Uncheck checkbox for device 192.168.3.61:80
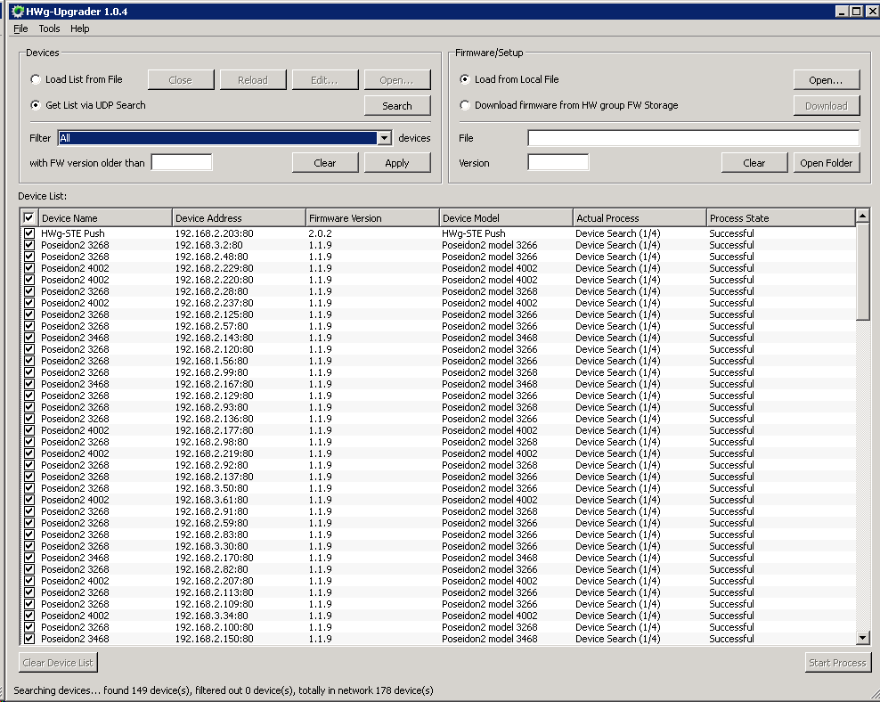The height and width of the screenshot is (702, 880). click(x=29, y=500)
